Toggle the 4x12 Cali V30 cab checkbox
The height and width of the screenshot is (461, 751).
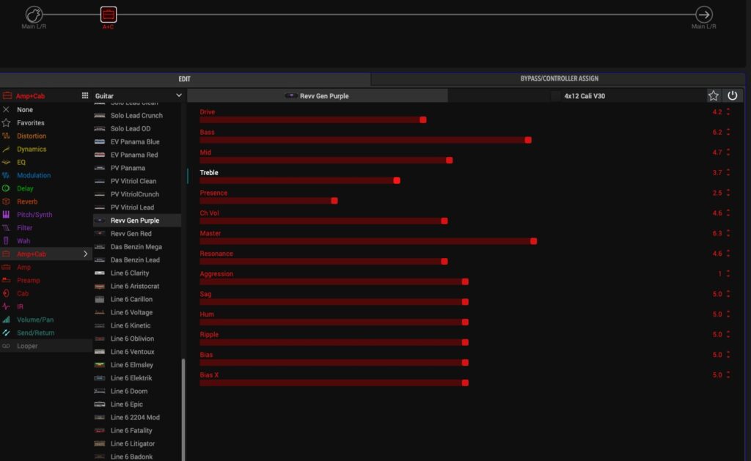[x=555, y=95]
